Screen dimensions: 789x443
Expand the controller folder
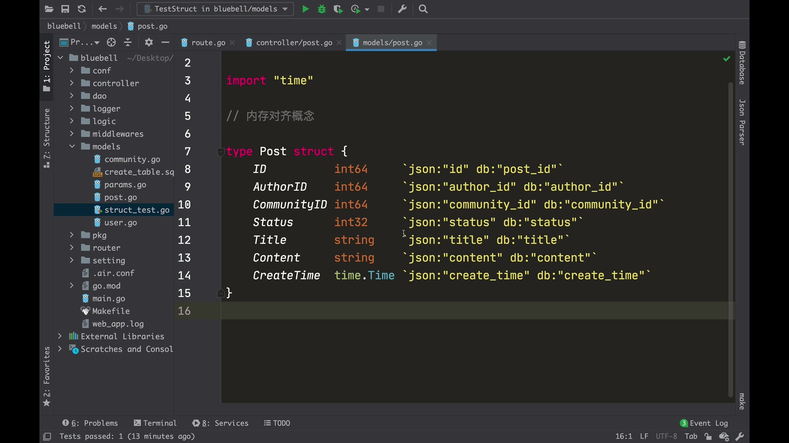point(72,83)
